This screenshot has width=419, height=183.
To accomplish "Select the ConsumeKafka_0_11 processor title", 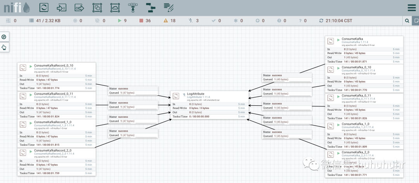I will (356, 95).
